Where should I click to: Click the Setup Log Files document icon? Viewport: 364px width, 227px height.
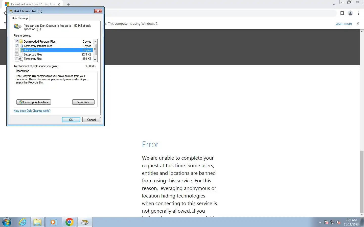[21, 54]
